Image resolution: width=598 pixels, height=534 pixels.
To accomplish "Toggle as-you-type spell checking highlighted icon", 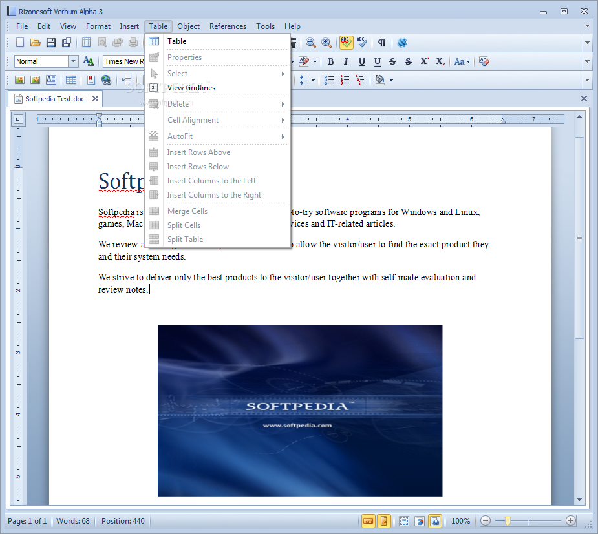I will (x=346, y=43).
